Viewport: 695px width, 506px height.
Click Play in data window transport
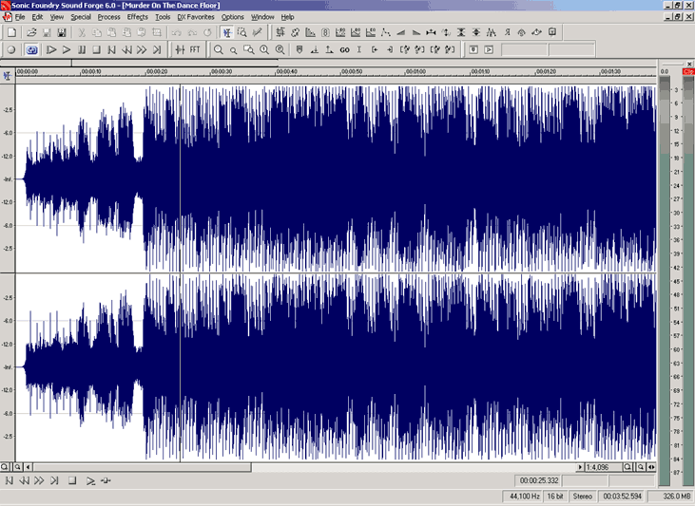click(x=90, y=480)
